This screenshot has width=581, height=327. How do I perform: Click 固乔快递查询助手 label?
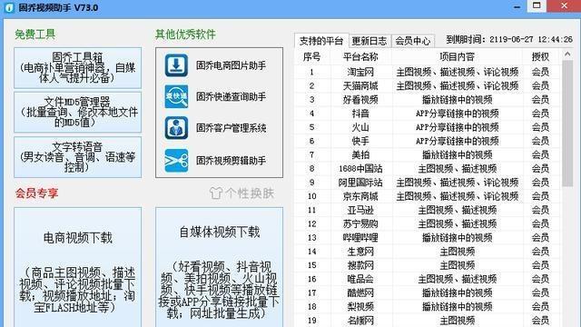click(231, 97)
